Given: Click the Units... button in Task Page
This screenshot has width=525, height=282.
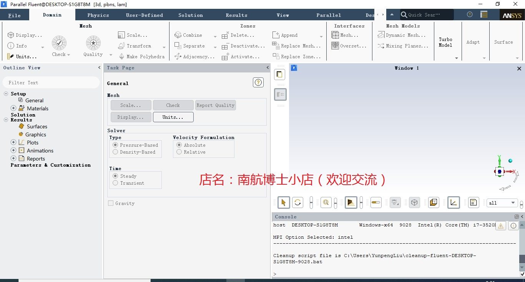Looking at the screenshot, I should 173,117.
